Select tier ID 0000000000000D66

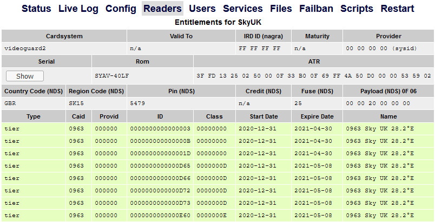tap(160, 178)
